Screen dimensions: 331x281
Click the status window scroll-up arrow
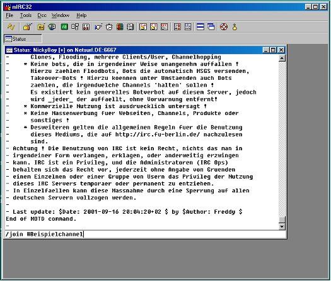(282, 58)
